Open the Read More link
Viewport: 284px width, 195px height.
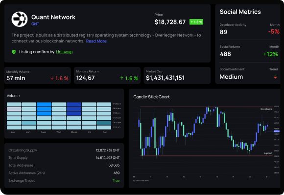click(x=96, y=41)
